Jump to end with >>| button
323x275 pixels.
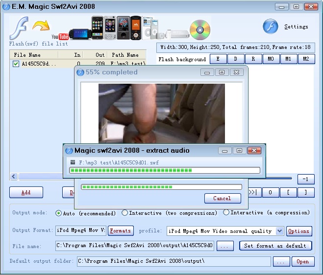coord(255,192)
